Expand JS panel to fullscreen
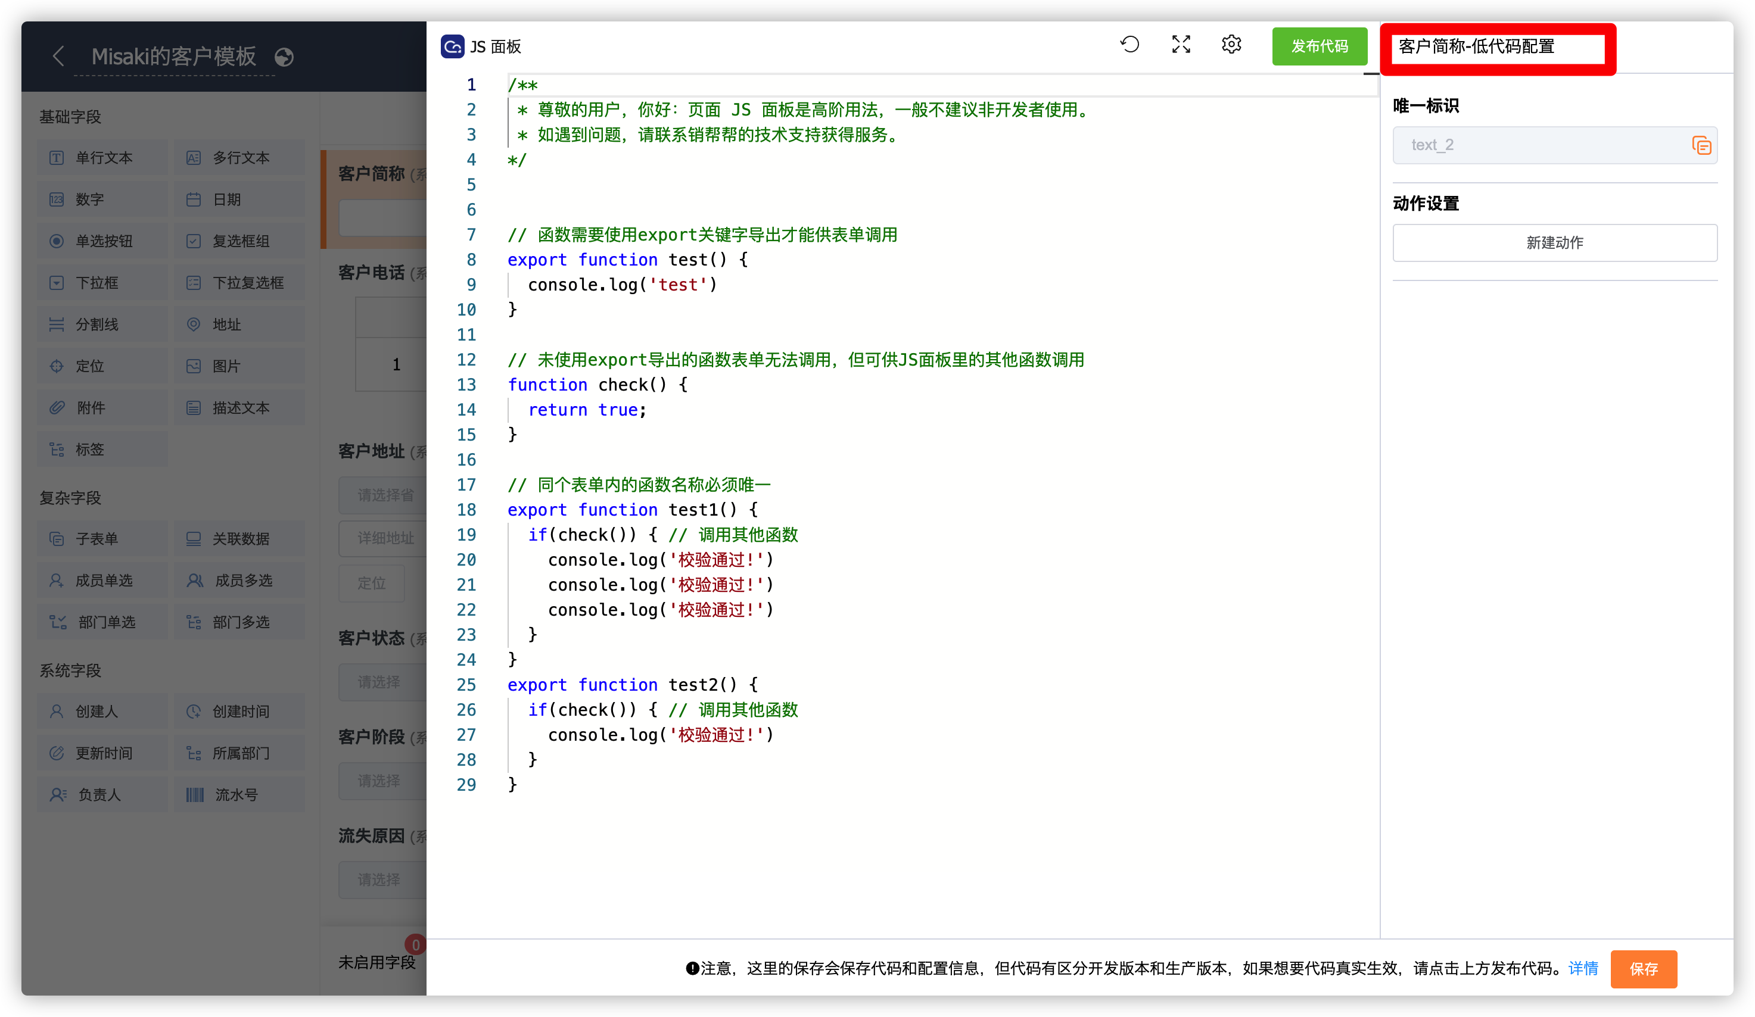The image size is (1755, 1017). pyautogui.click(x=1181, y=45)
